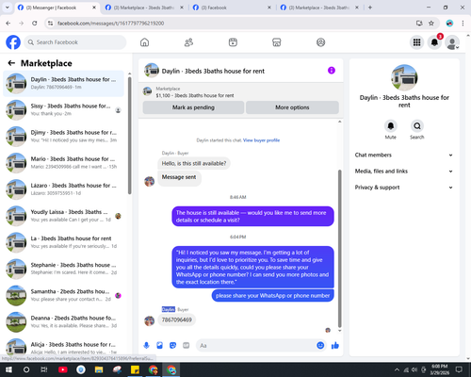Image resolution: width=471 pixels, height=377 pixels.
Task: Click the listing thumbnail in Marketplace banner
Action: click(147, 91)
